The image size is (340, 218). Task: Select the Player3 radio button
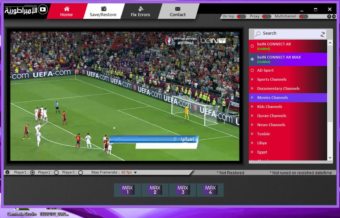pyautogui.click(x=80, y=173)
